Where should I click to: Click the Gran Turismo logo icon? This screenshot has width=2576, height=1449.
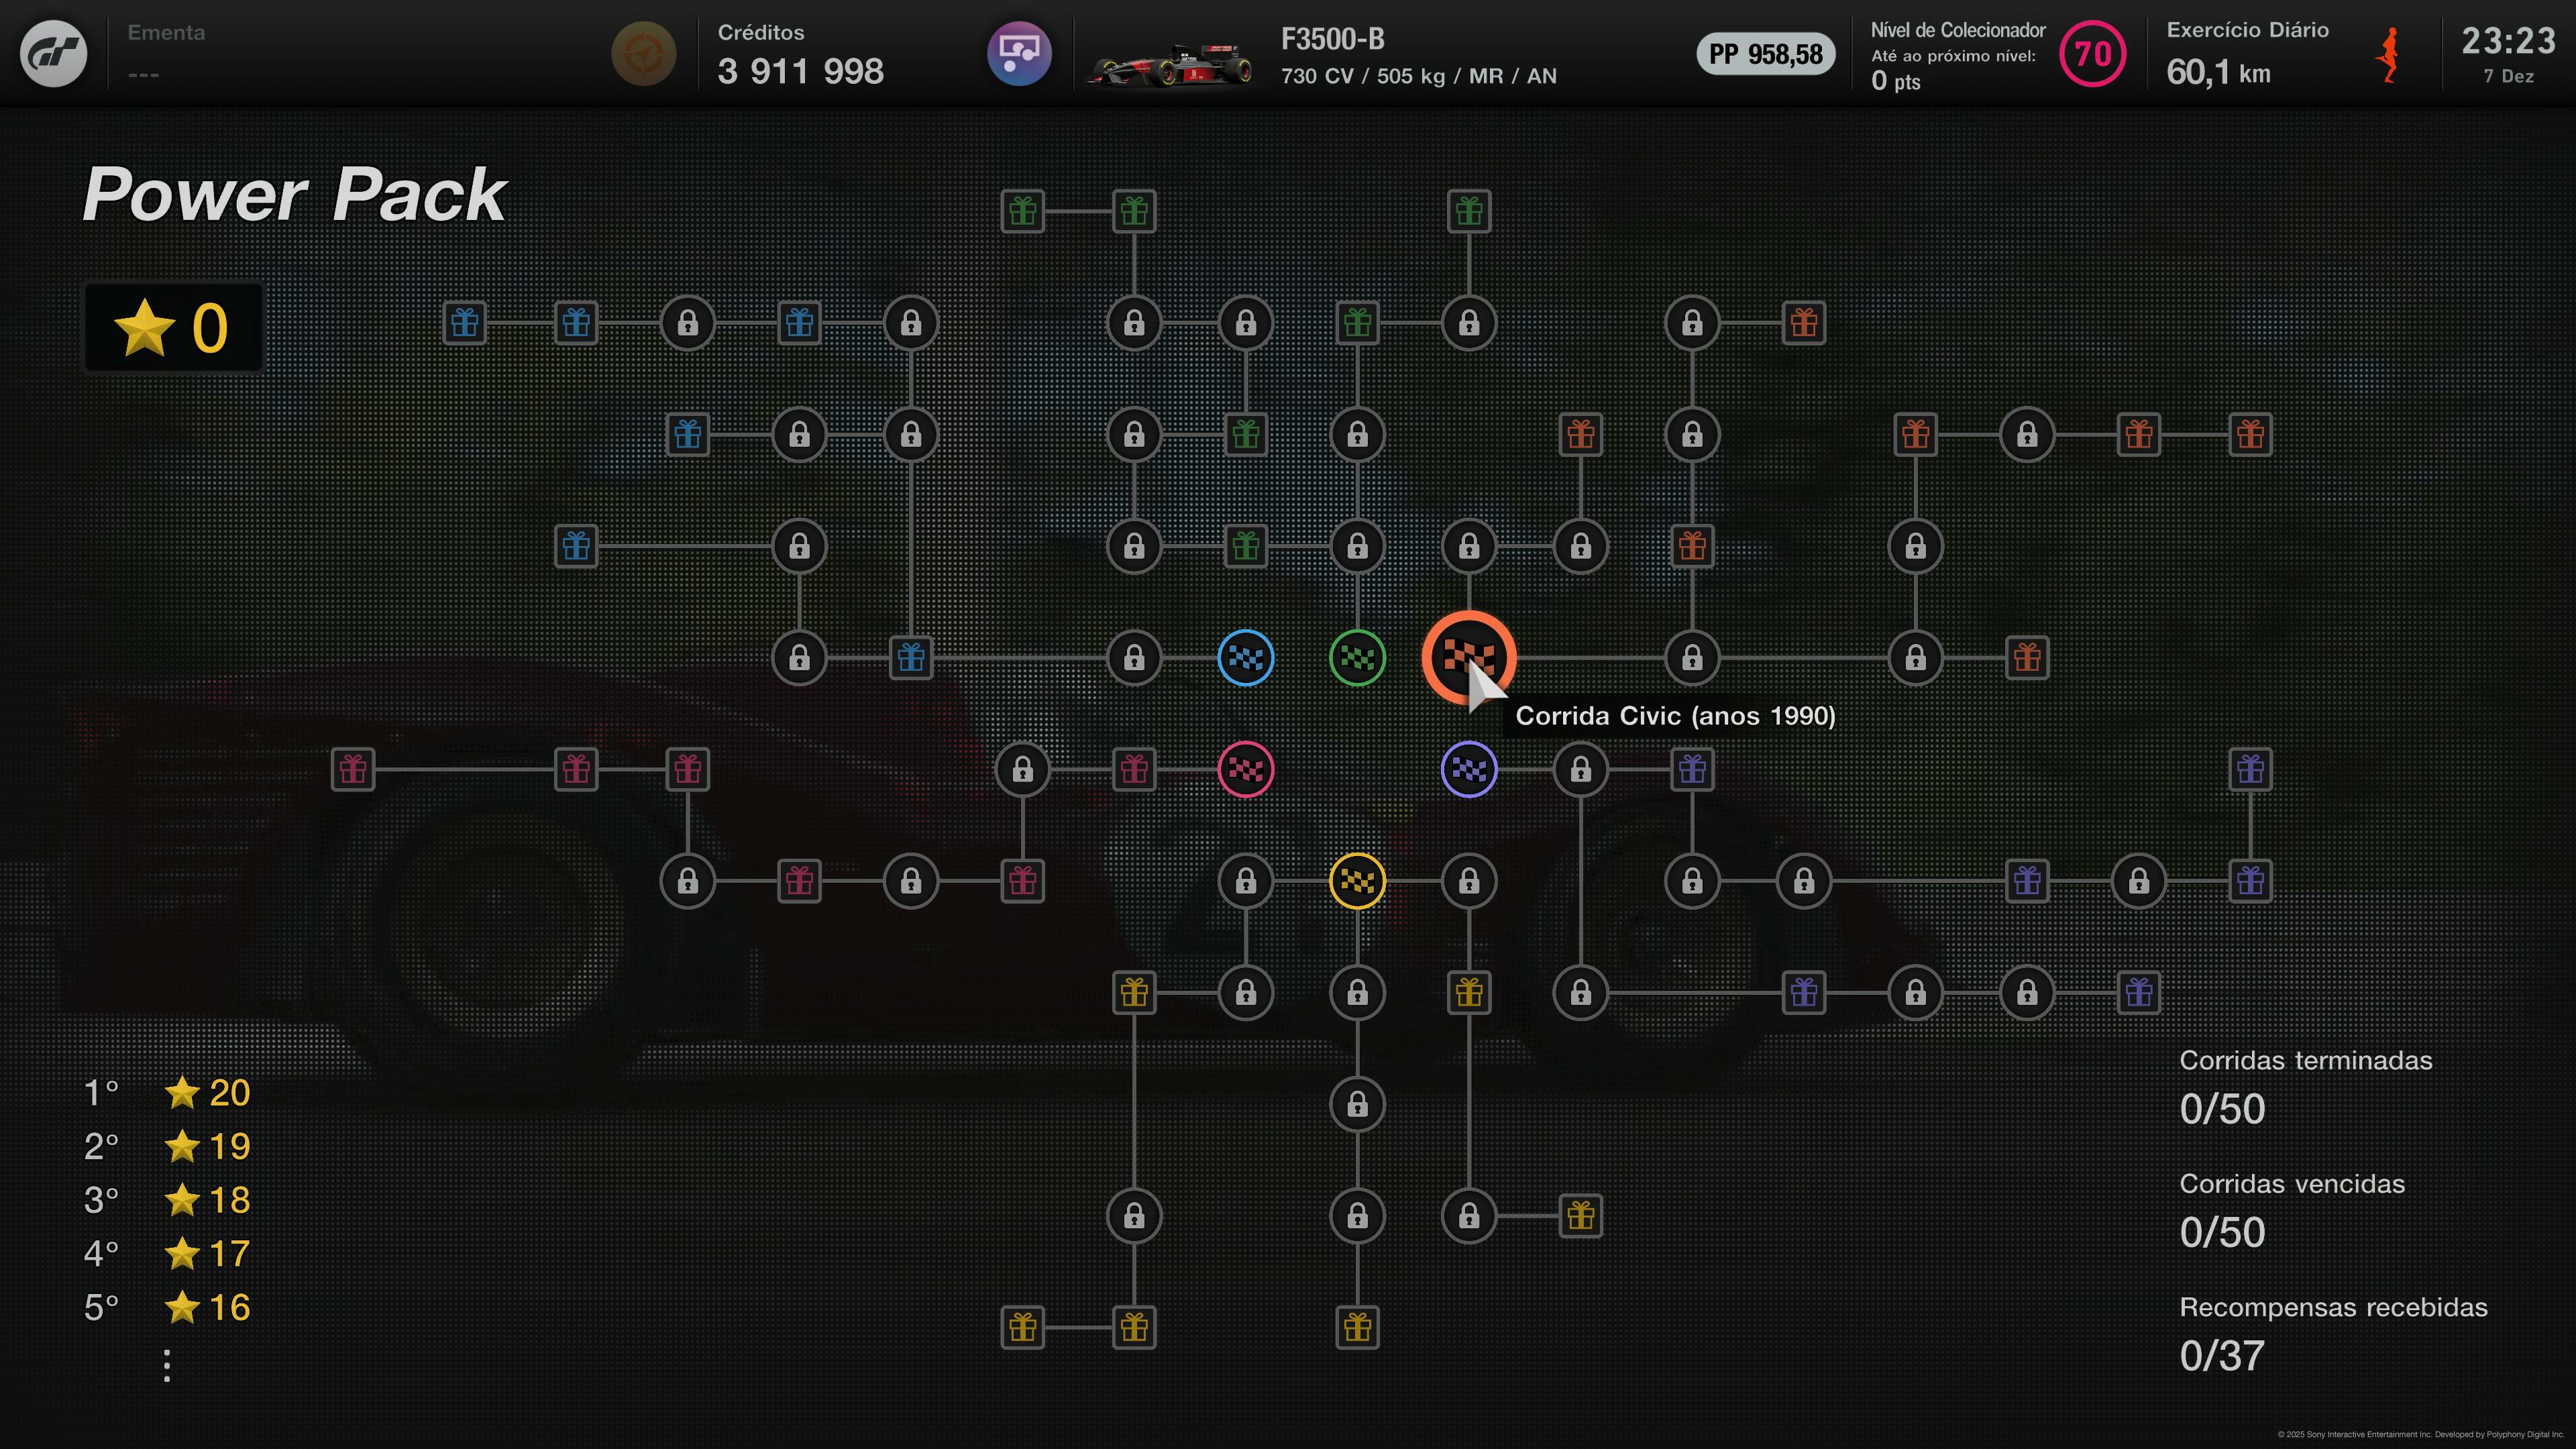(54, 53)
